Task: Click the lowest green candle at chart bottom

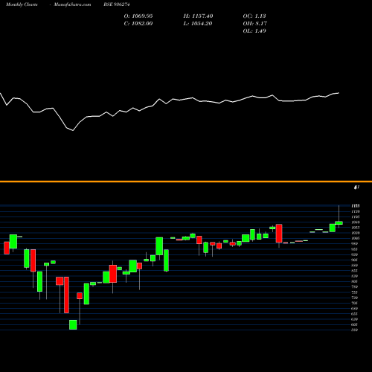Action: click(x=73, y=324)
